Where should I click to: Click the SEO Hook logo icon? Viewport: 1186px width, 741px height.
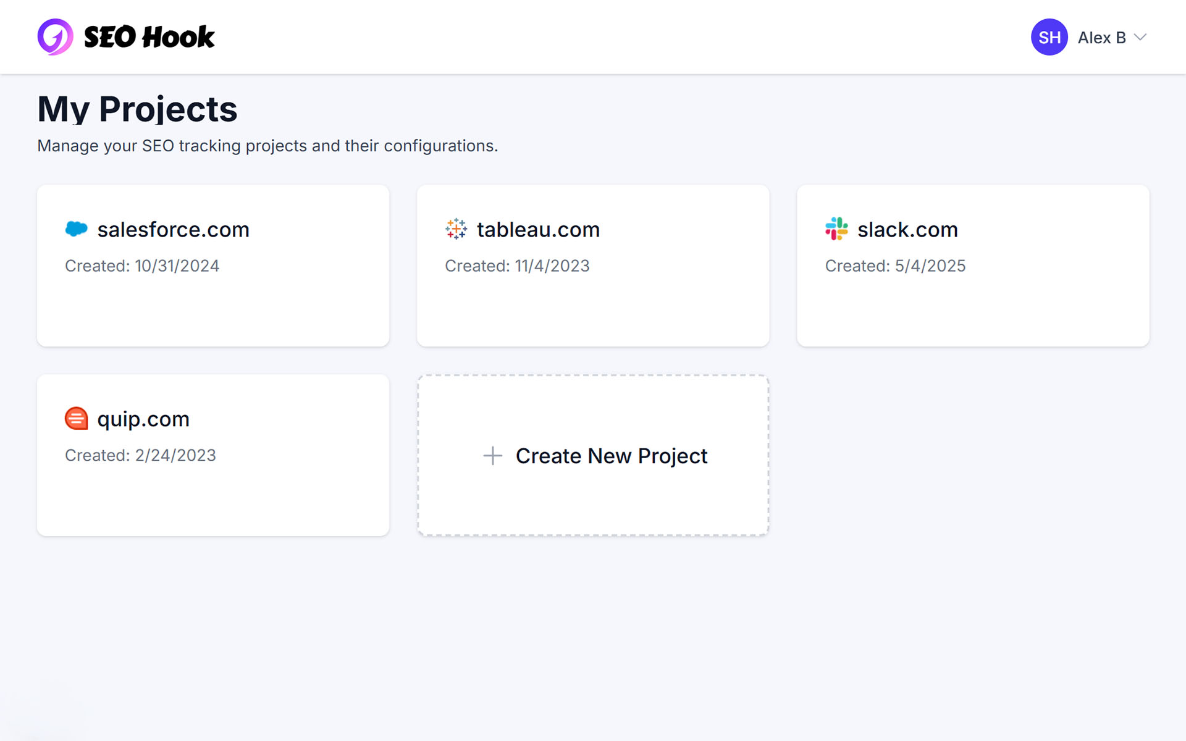54,37
